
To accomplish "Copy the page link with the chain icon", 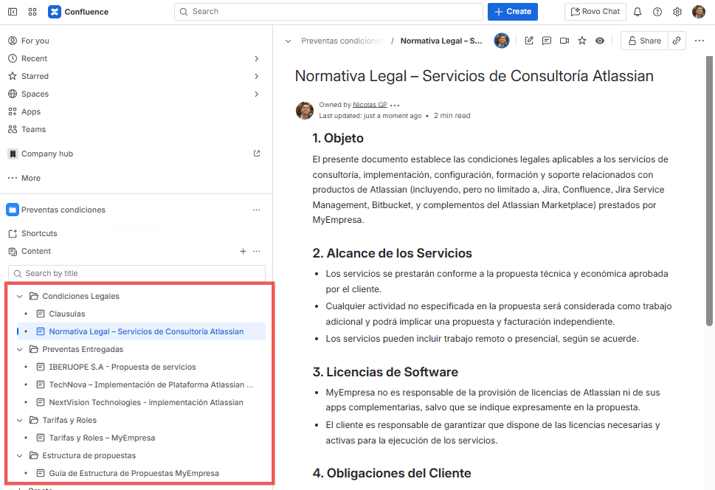I will [x=677, y=41].
